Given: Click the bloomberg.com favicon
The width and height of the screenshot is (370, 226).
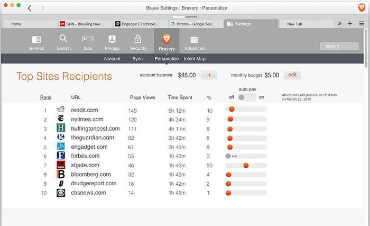Looking at the screenshot, I should pyautogui.click(x=61, y=174).
